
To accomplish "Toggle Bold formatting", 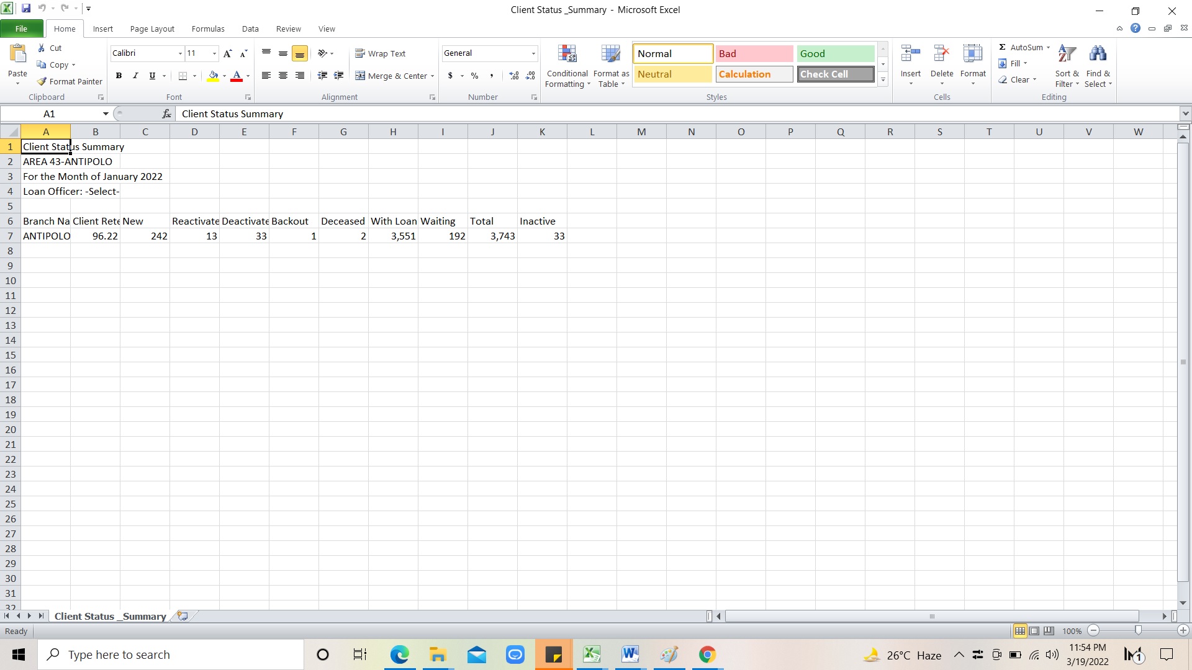I will 119,76.
